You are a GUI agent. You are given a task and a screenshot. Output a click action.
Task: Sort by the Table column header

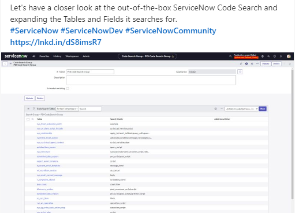(39, 119)
